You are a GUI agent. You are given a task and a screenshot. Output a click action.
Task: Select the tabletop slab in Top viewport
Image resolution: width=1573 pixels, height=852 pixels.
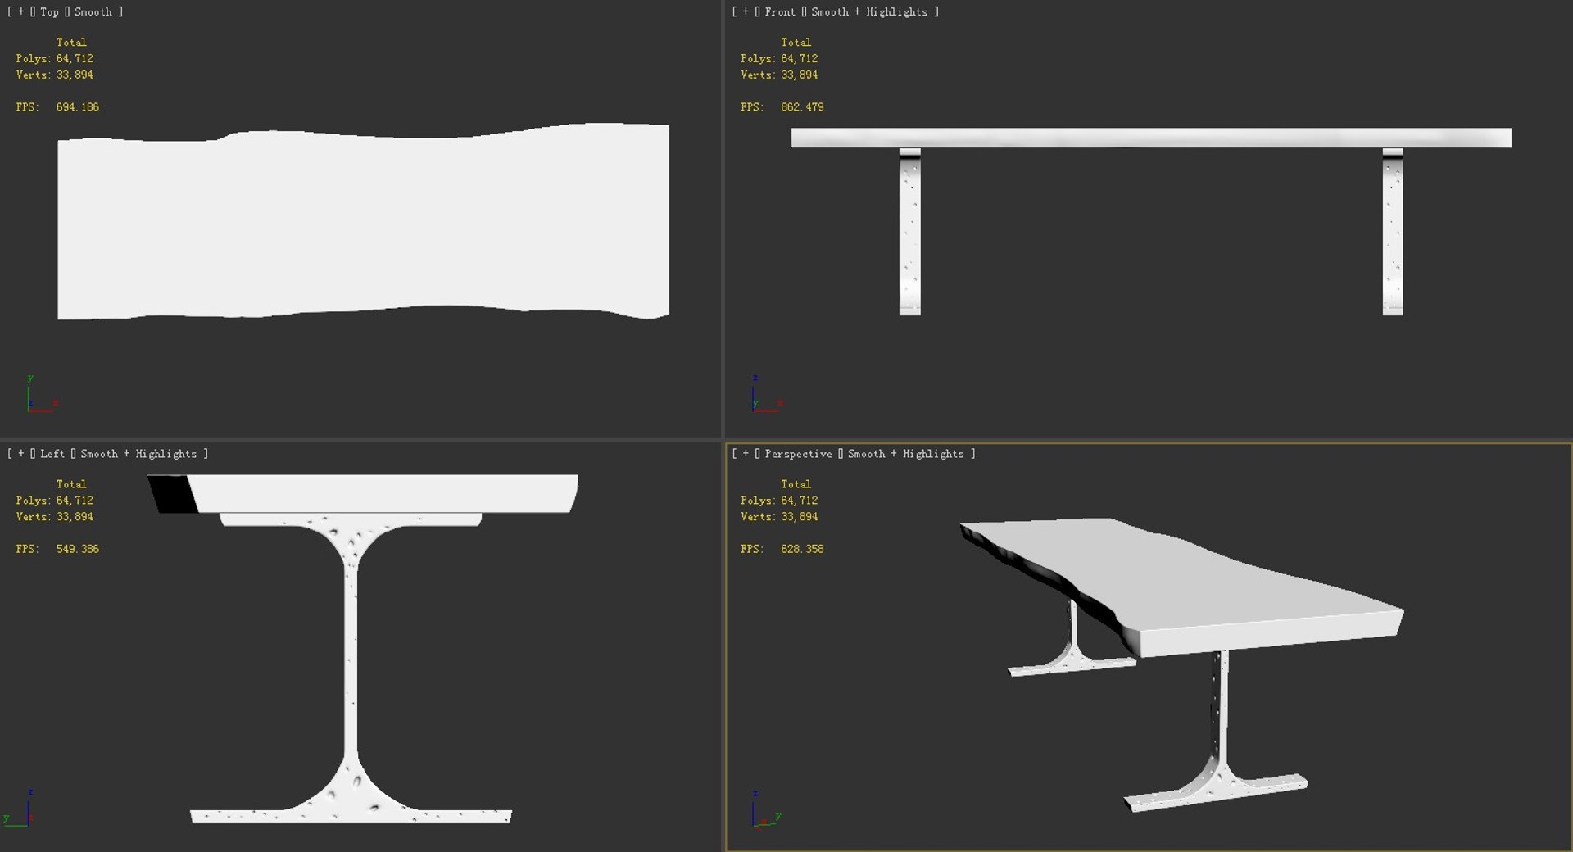[363, 221]
